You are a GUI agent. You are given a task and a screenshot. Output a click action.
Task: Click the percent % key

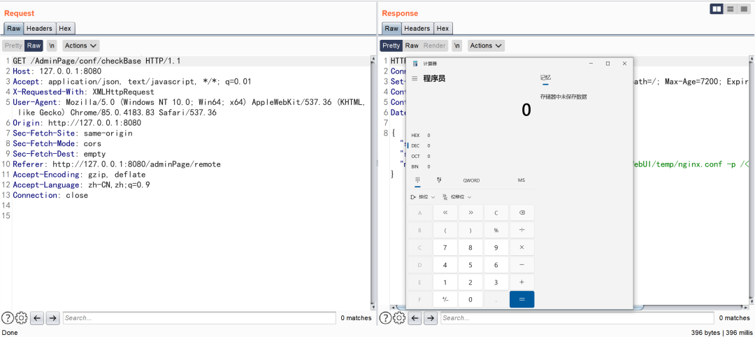pyautogui.click(x=496, y=230)
